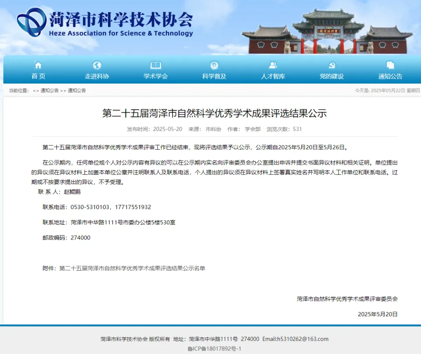Image resolution: width=421 pixels, height=354 pixels.
Task: Click the globe icon above 走进科协
Action: tap(97, 66)
